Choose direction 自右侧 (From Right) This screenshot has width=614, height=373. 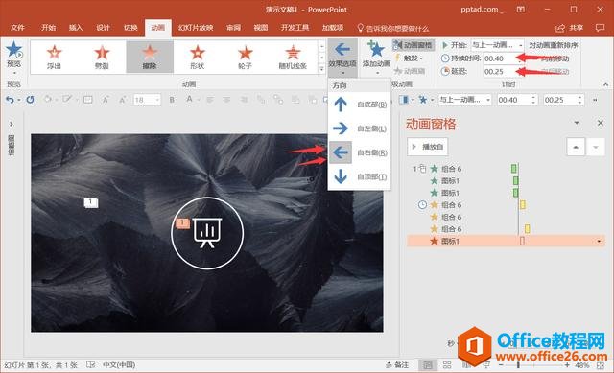point(359,152)
